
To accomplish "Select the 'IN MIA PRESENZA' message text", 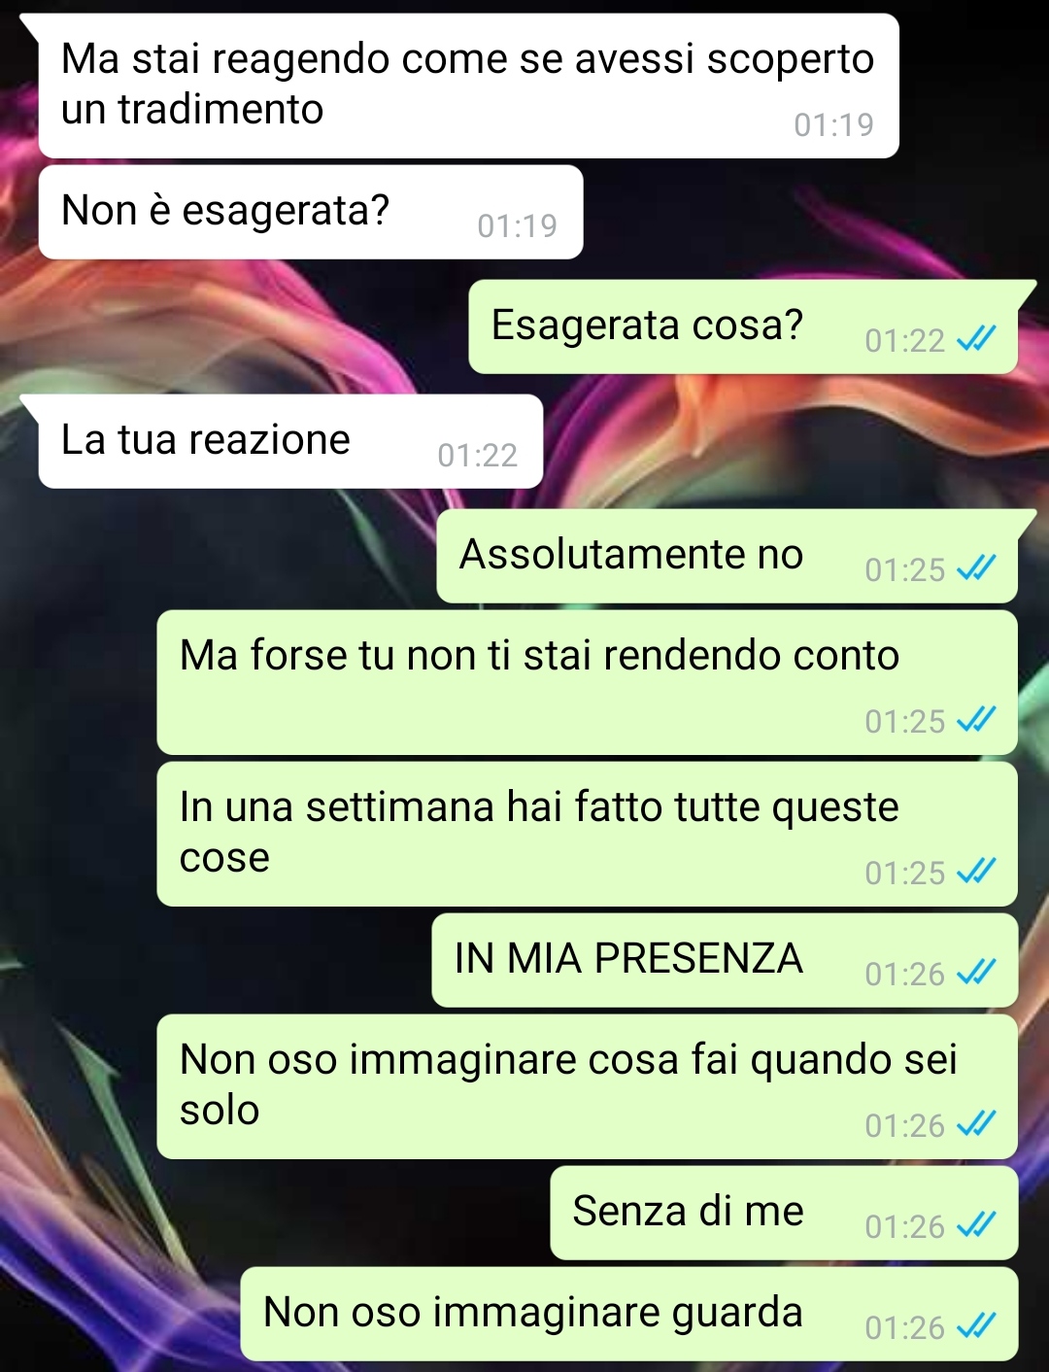I will 628,959.
